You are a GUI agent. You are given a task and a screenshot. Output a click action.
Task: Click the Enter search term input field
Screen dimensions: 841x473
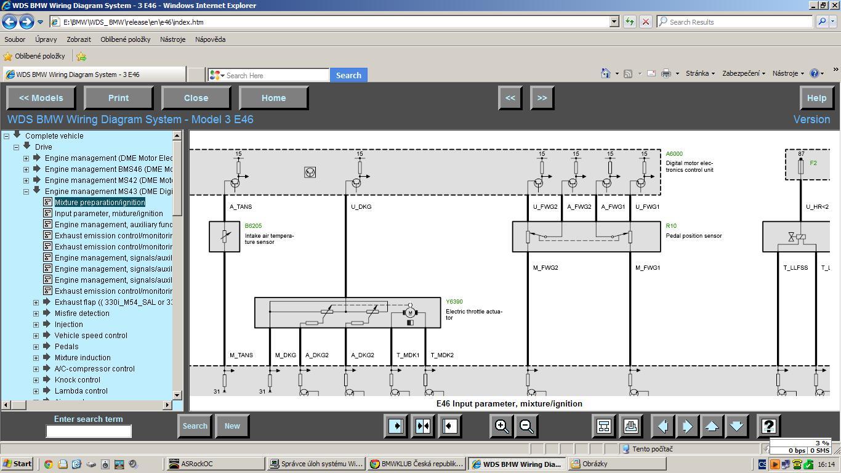pos(89,432)
